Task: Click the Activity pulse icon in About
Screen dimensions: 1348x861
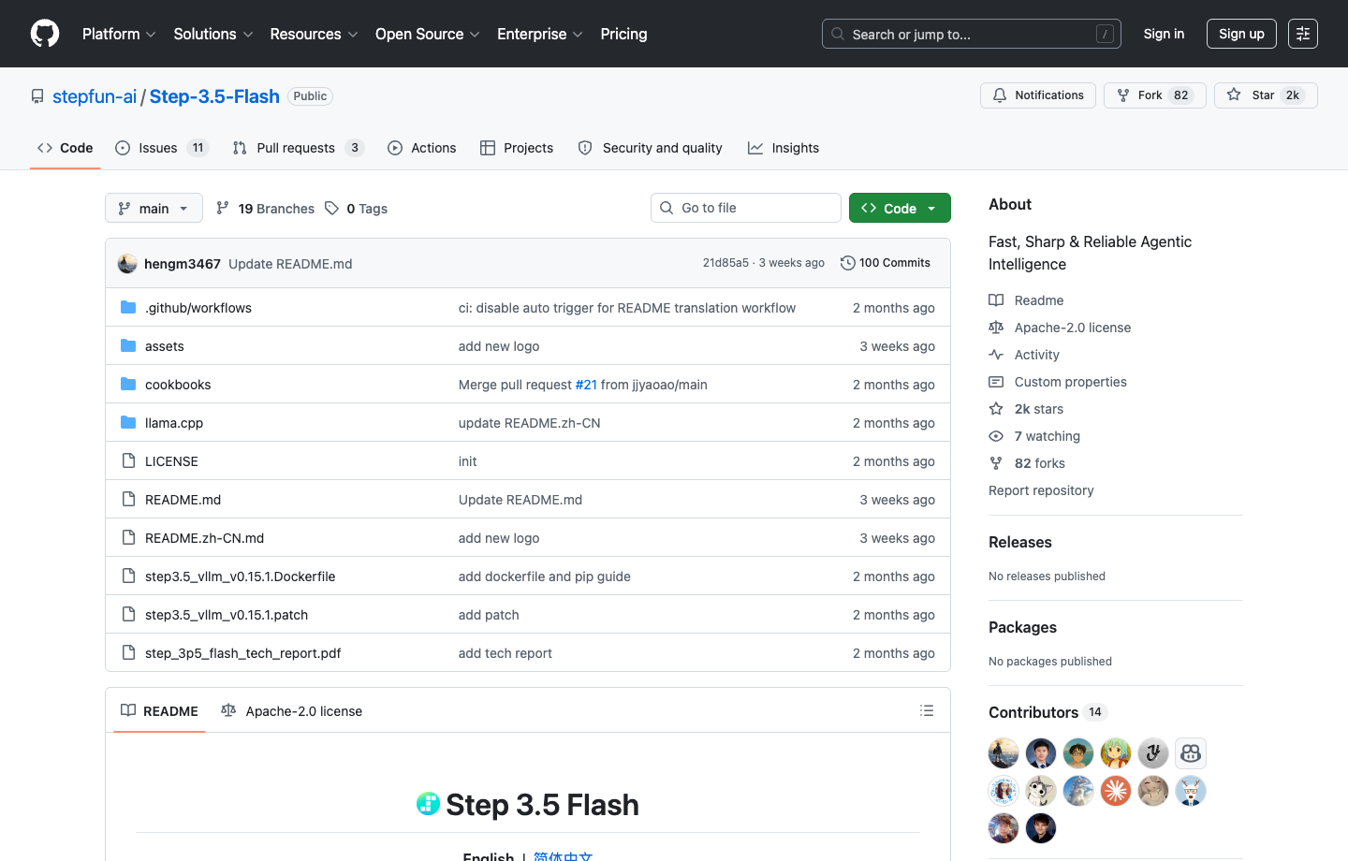Action: (x=995, y=355)
